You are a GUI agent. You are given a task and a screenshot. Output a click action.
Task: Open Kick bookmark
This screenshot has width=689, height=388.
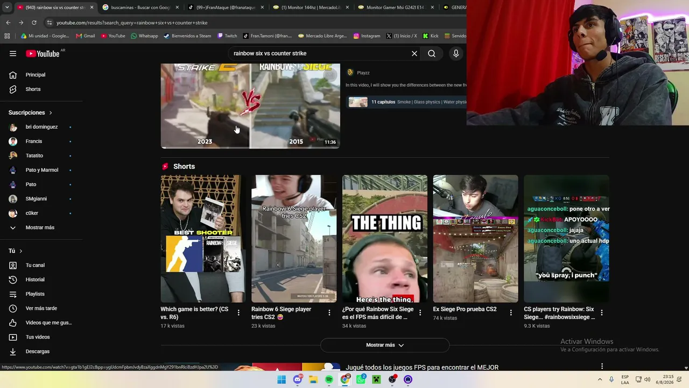tap(431, 36)
